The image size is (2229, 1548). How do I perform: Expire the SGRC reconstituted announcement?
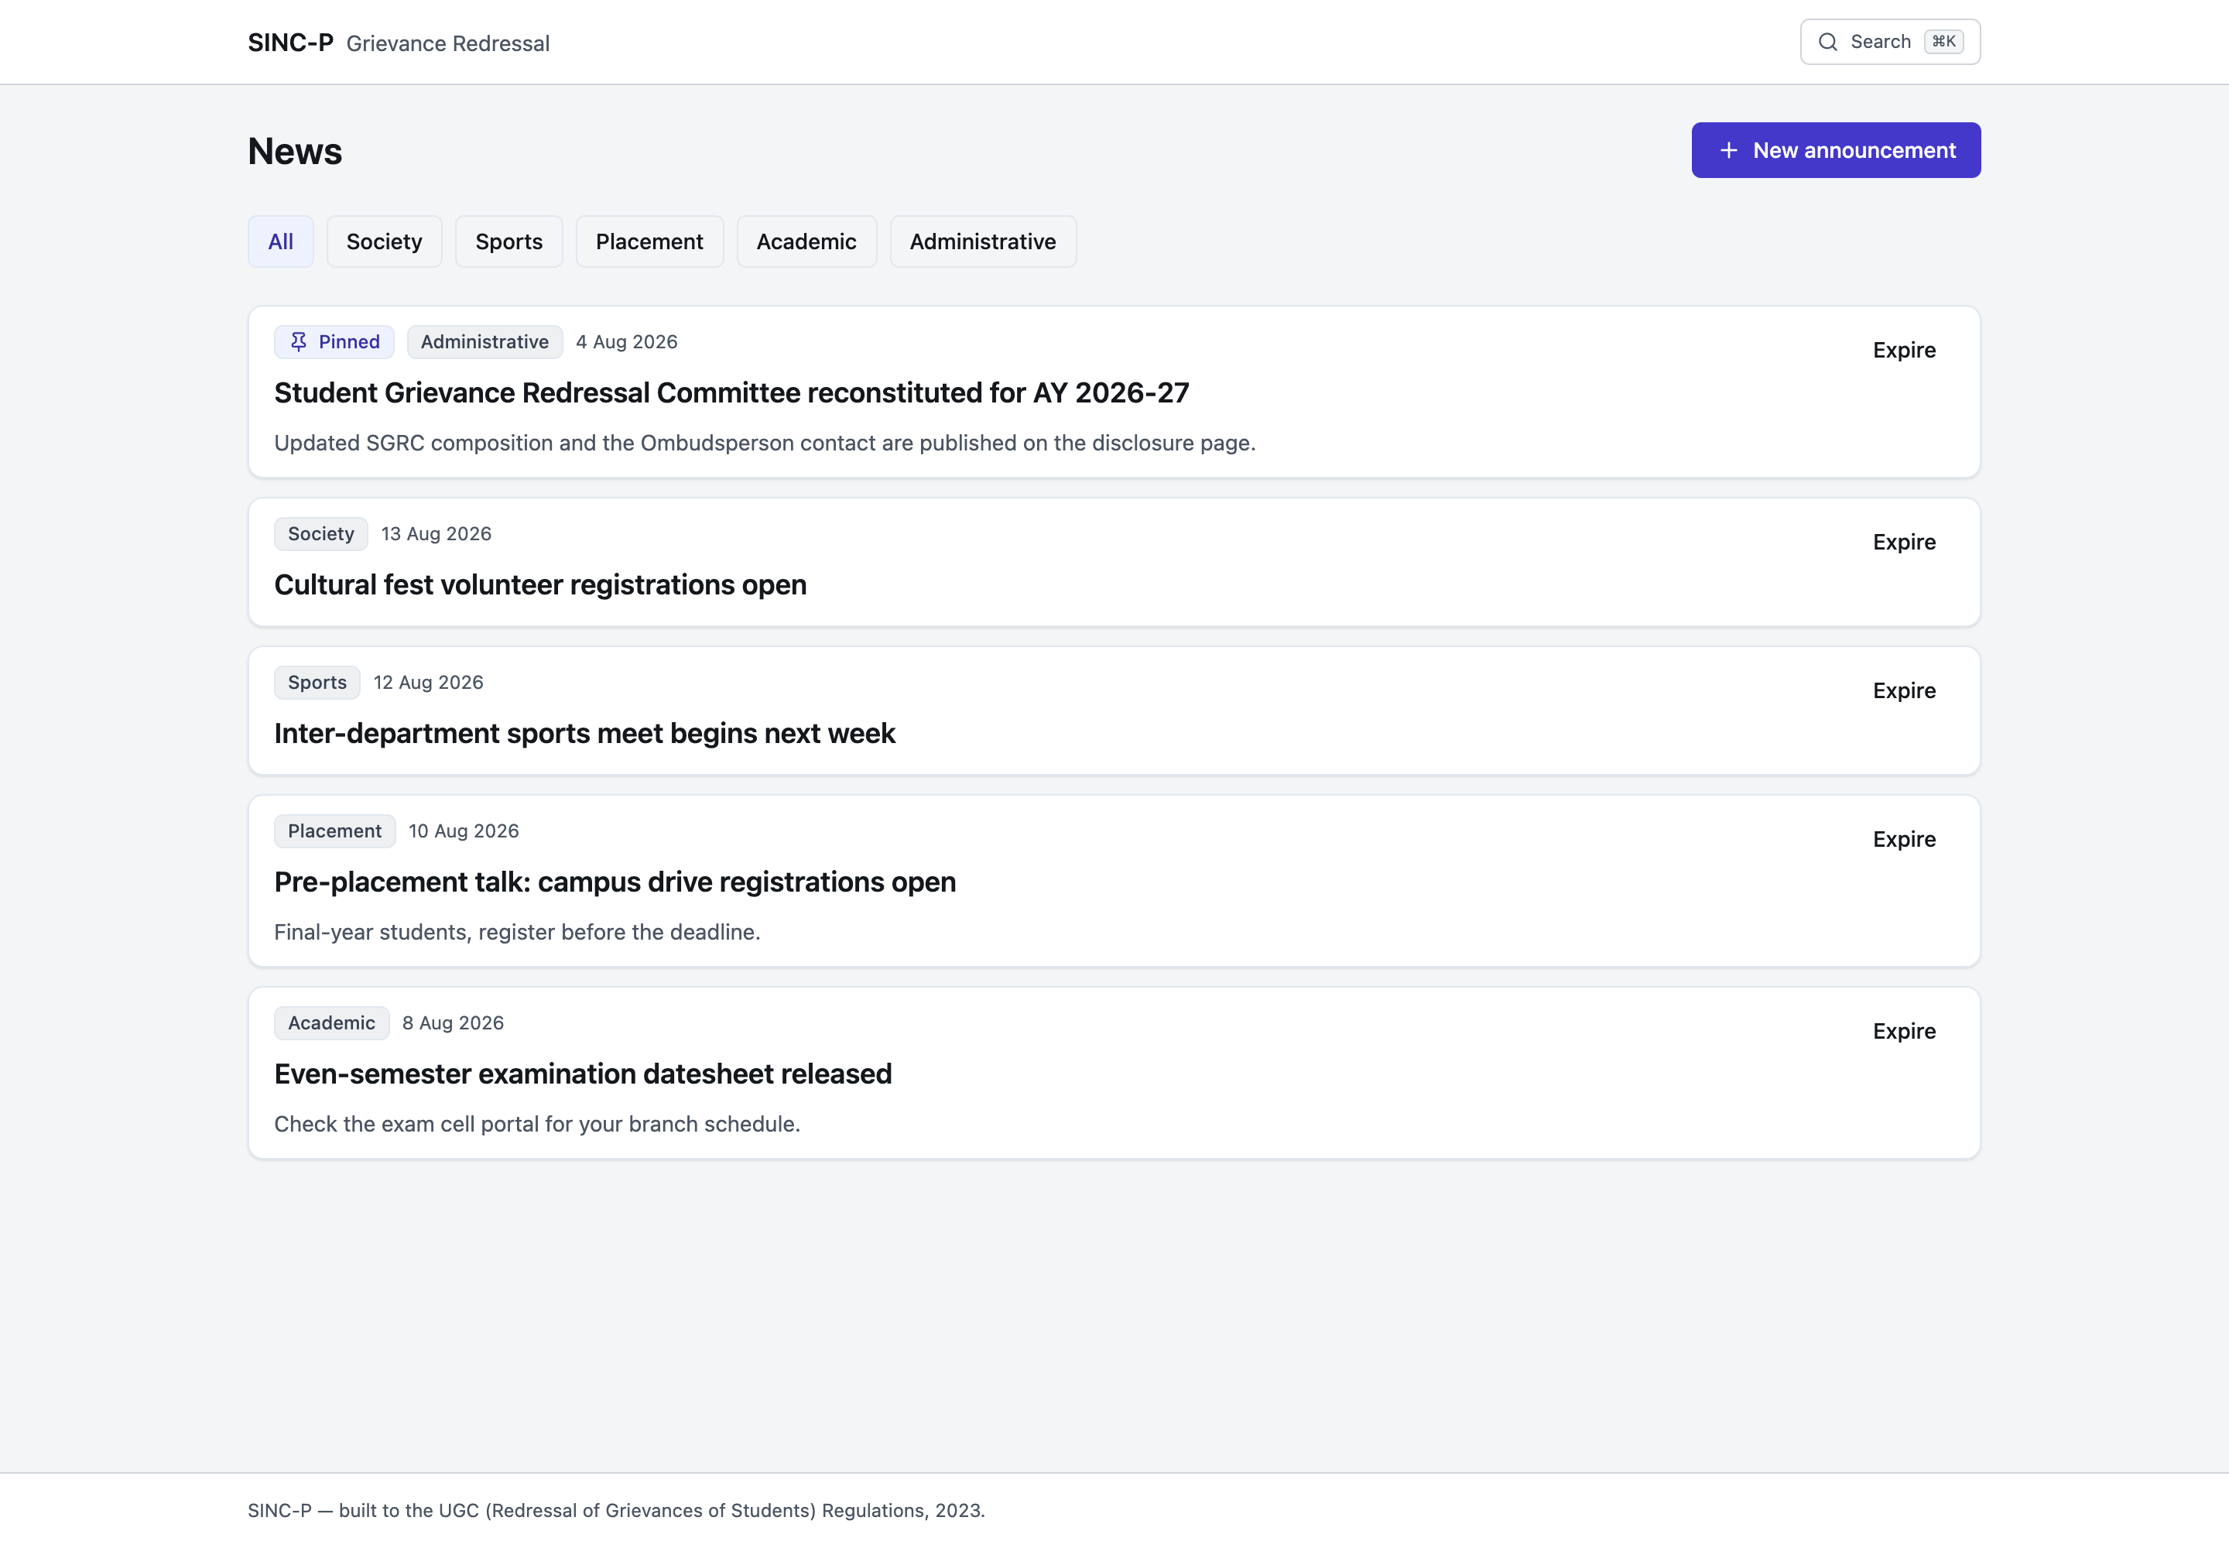pyautogui.click(x=1903, y=350)
